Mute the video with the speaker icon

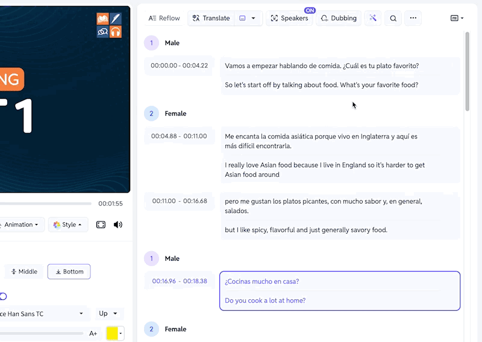point(117,225)
